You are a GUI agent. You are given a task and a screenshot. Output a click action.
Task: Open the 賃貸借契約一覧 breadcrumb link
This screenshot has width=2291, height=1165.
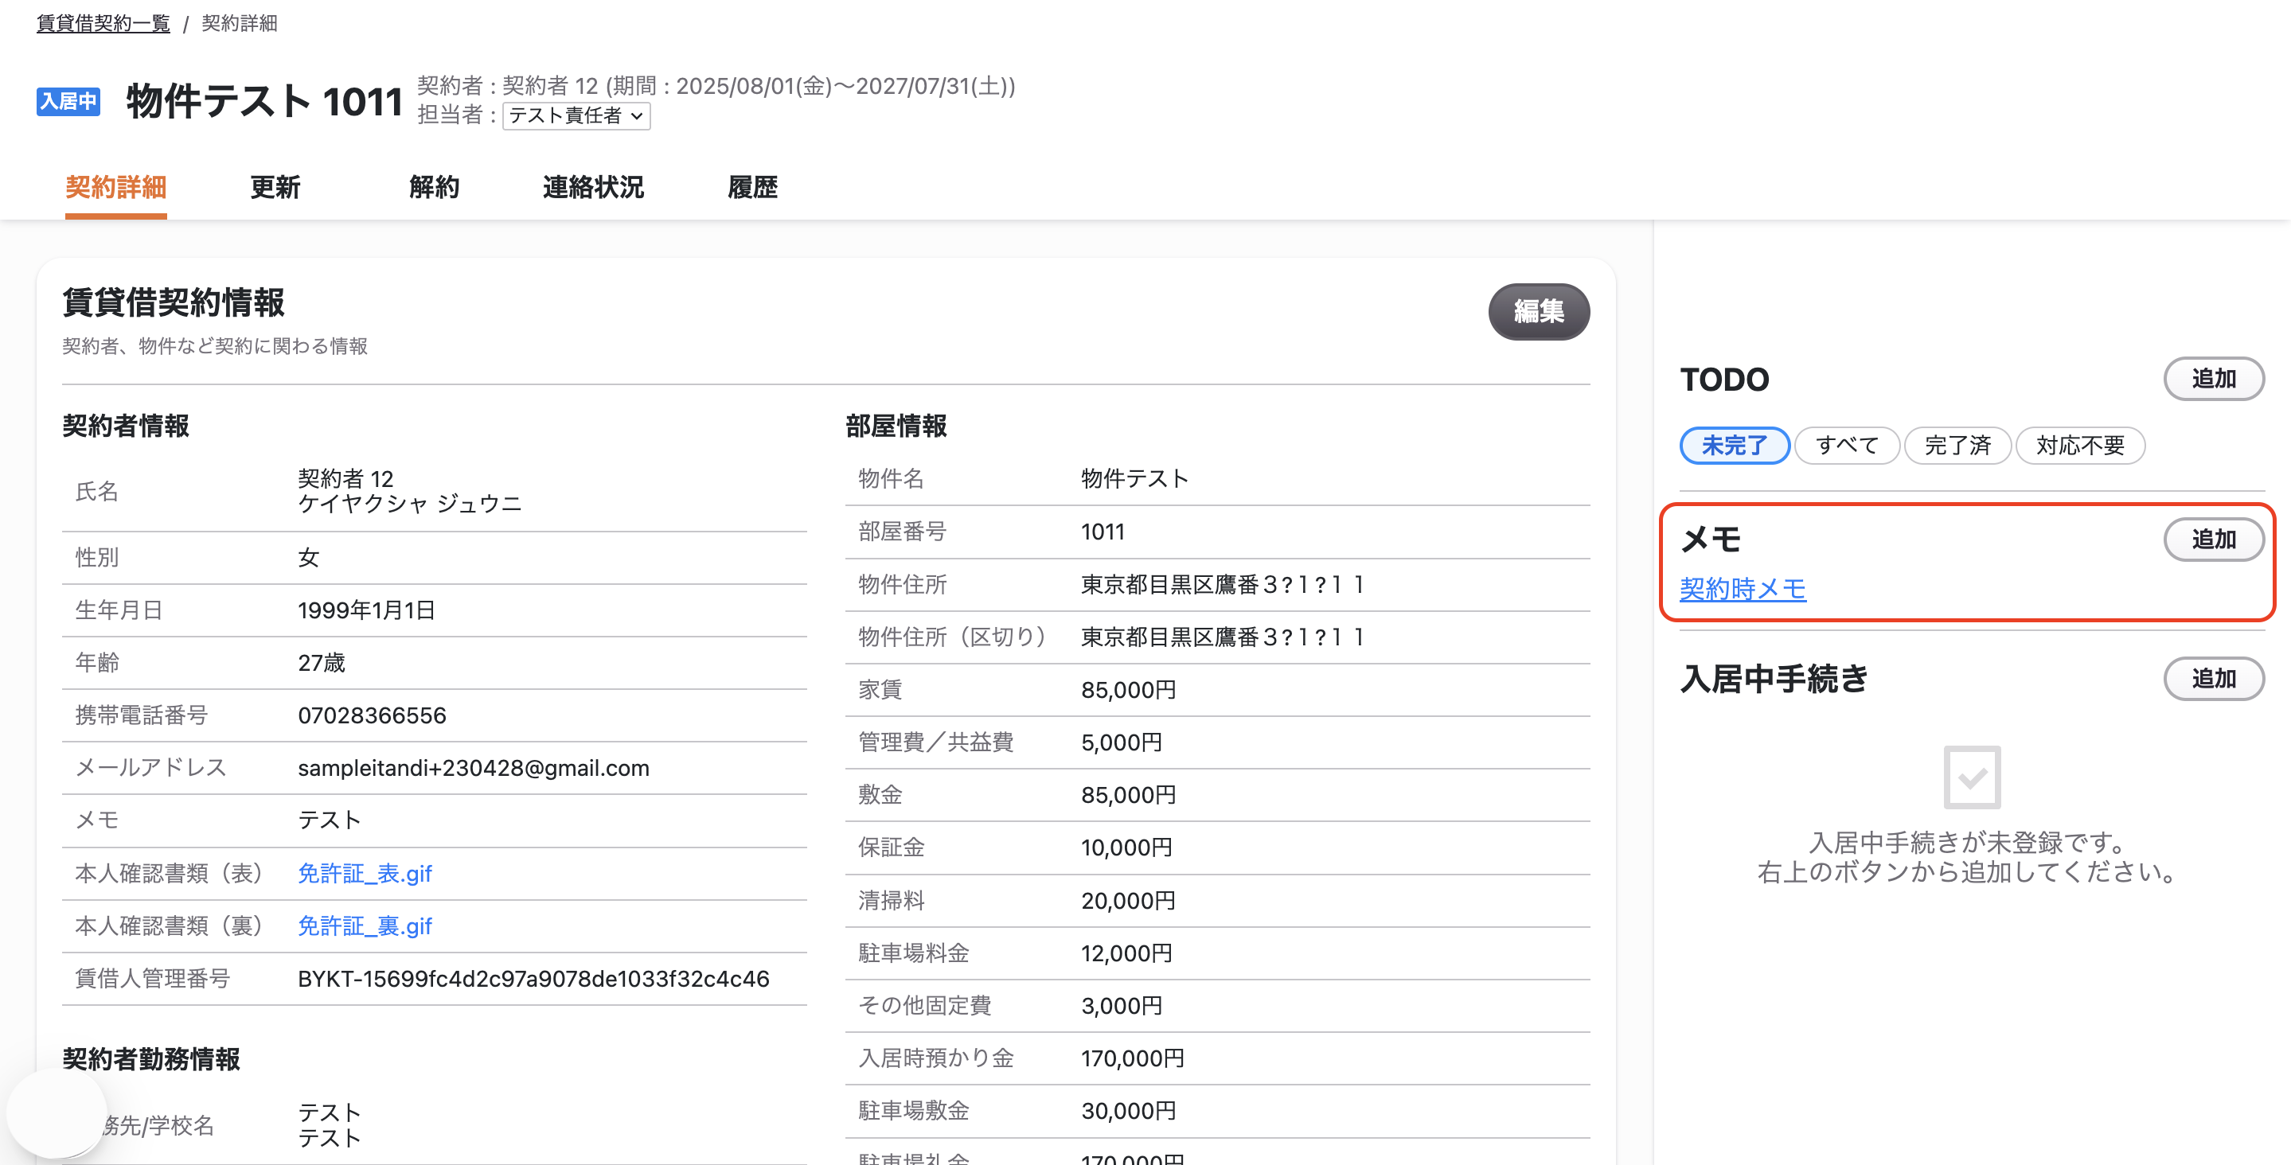103,23
